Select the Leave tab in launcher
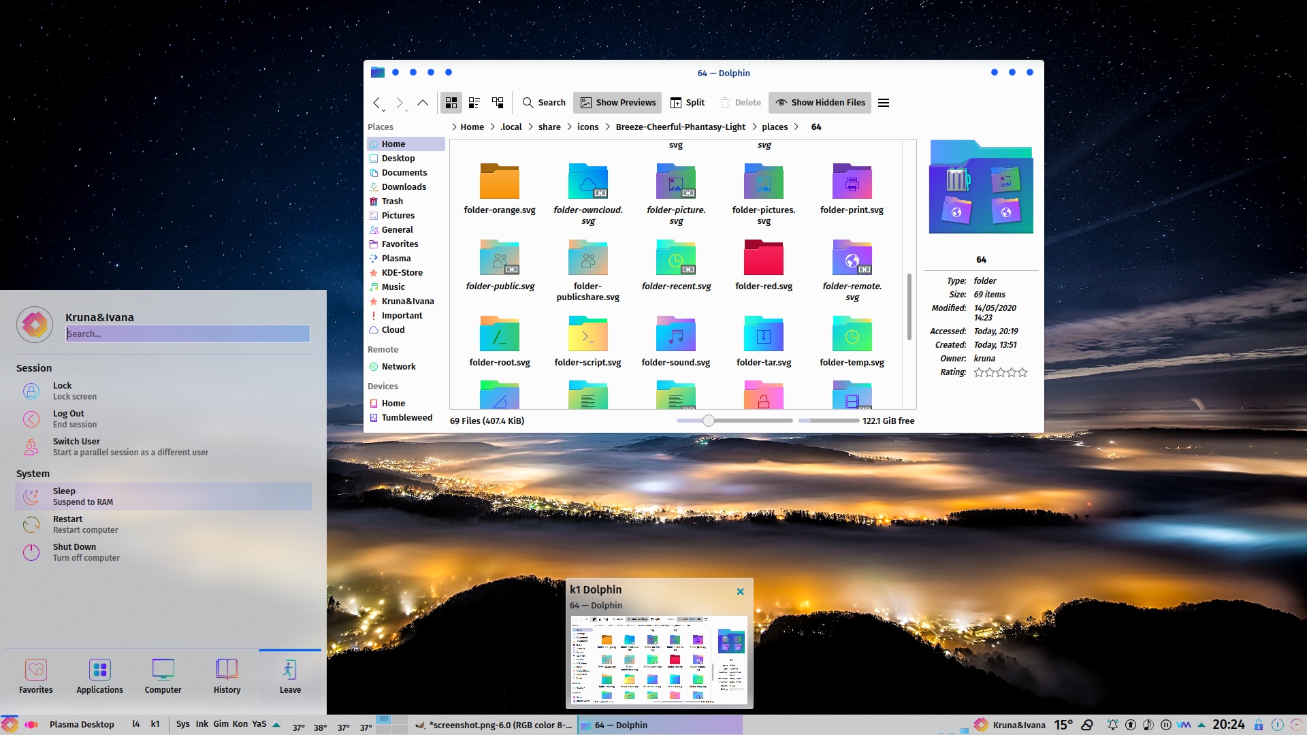The image size is (1307, 735). [290, 676]
